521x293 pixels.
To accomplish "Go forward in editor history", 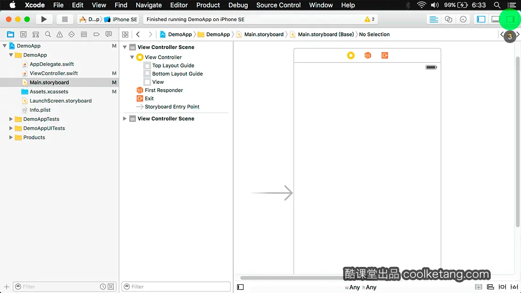I will click(x=150, y=34).
